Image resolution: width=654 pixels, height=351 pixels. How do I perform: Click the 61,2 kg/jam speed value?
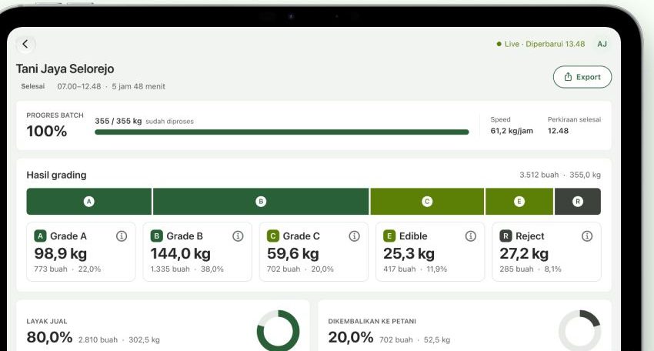[x=512, y=131]
